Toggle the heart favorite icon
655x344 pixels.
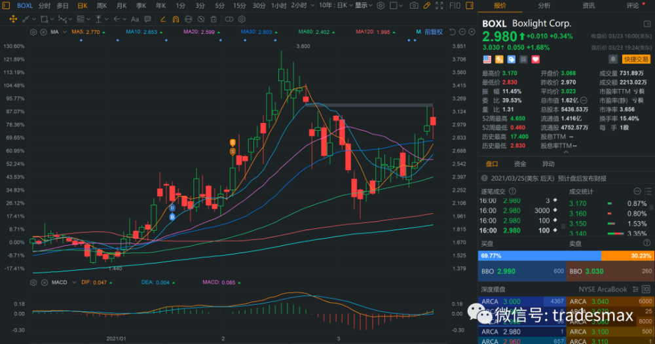(536, 60)
